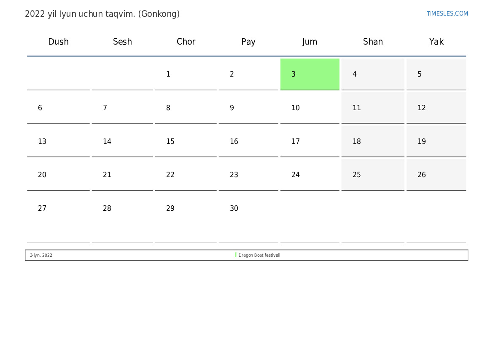Viewport: 493px width, 348px height.
Task: Select the Jum column header
Action: [x=310, y=42]
